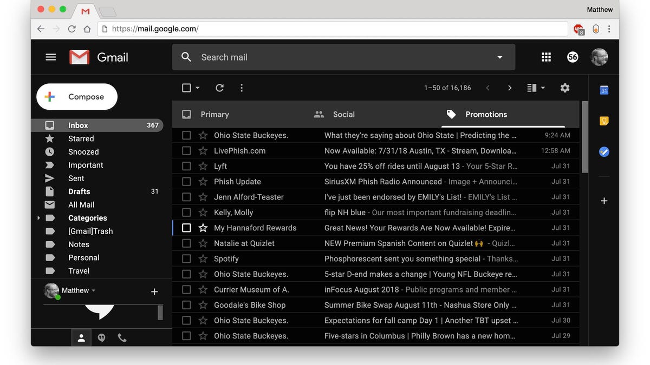Expand the Categories label in the sidebar
The width and height of the screenshot is (650, 365).
pyautogui.click(x=38, y=217)
